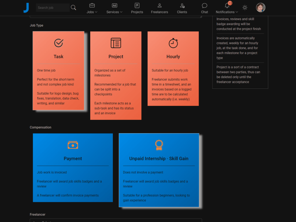The image size is (296, 222).
Task: Expand the Services dropdown menu
Action: click(x=114, y=8)
